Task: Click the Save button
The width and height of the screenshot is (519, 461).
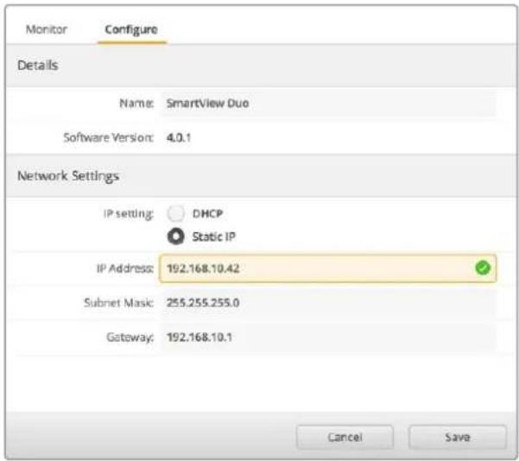Action: coord(458,437)
